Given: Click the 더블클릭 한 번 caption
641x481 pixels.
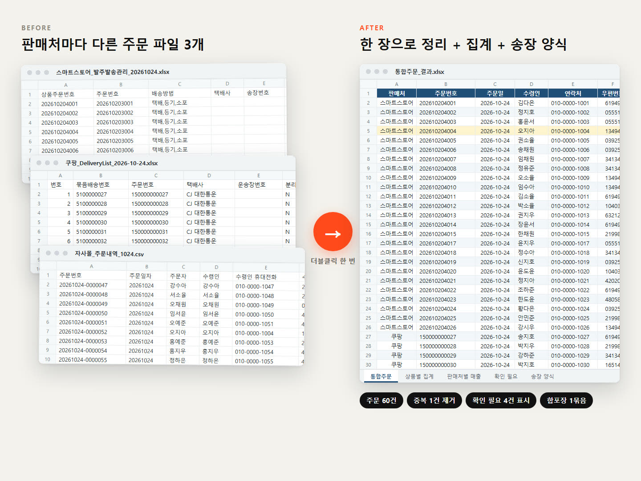Looking at the screenshot, I should click(333, 261).
